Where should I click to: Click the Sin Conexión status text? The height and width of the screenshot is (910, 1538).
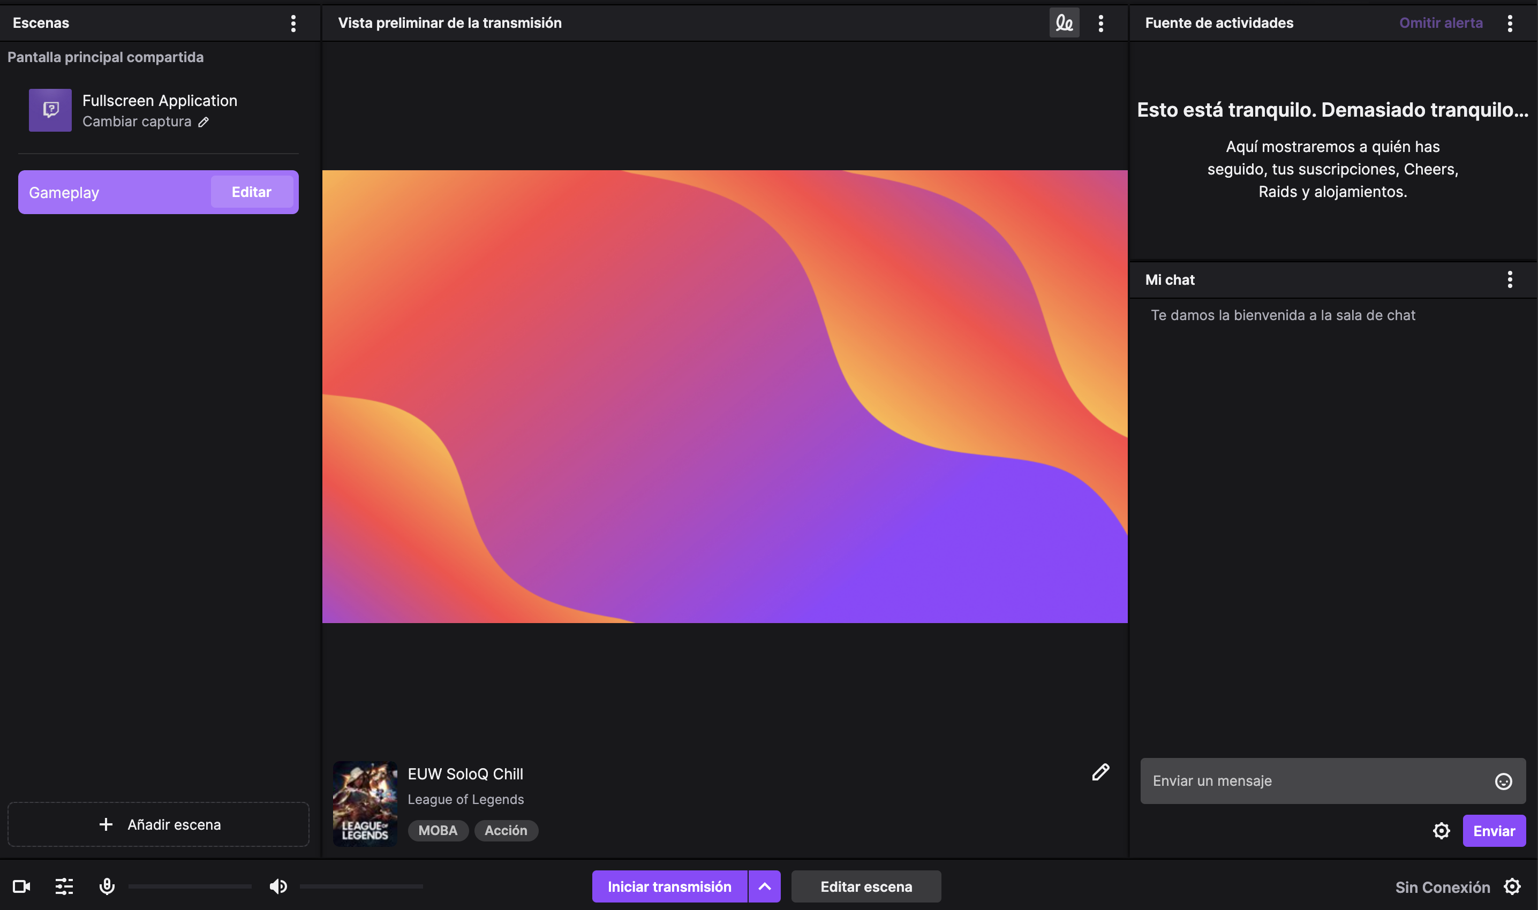tap(1442, 888)
